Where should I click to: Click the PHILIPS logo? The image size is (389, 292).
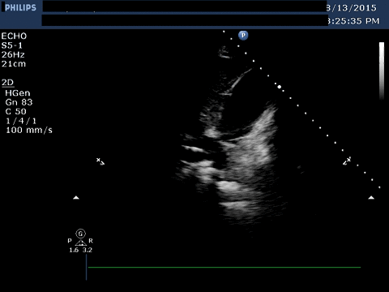coord(20,7)
